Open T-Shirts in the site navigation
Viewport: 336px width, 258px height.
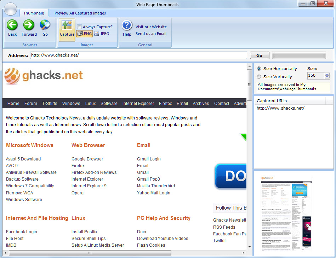coord(50,104)
